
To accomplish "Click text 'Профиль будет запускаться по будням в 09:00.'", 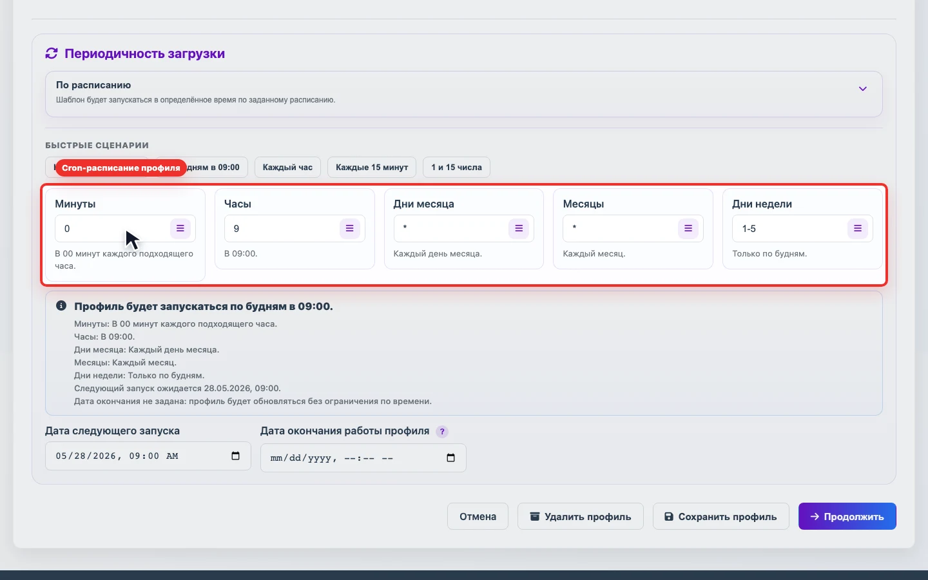I will click(x=204, y=307).
